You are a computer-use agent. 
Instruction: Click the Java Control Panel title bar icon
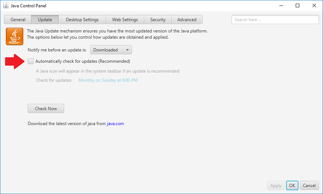[6, 5]
